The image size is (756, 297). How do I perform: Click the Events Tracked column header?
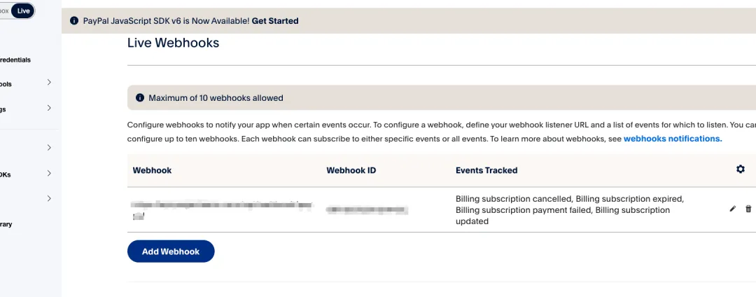pos(486,170)
